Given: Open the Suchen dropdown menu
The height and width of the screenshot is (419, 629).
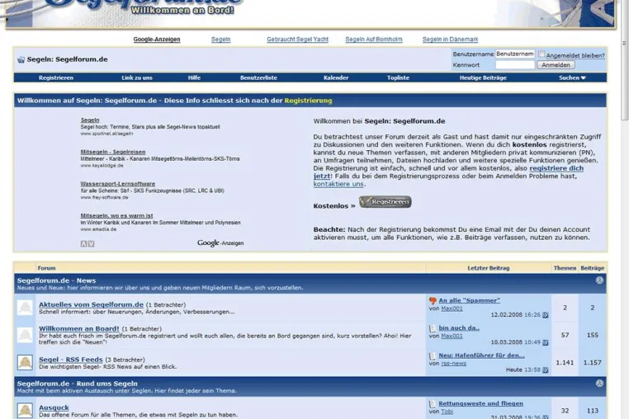Looking at the screenshot, I should point(572,78).
